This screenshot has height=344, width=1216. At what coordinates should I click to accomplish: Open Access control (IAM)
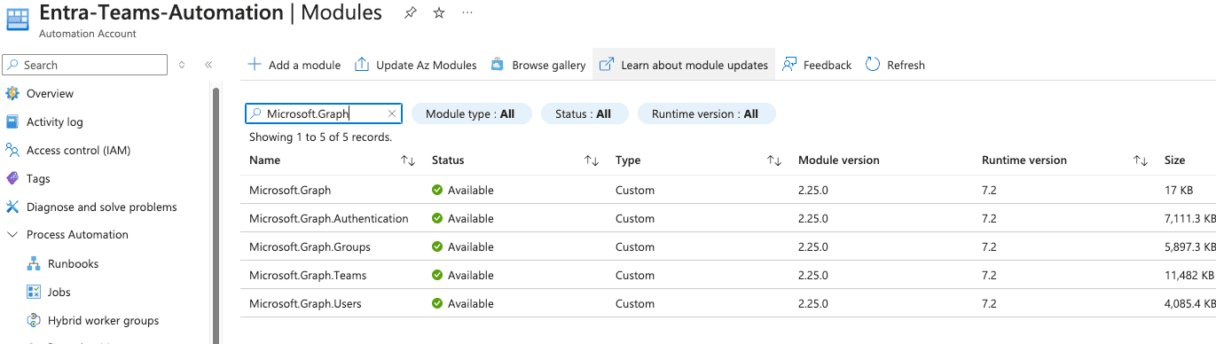pos(78,150)
